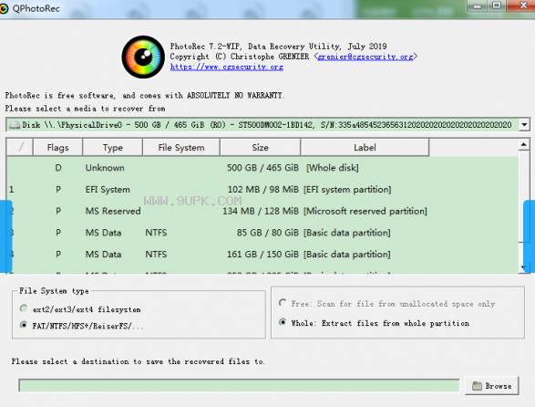Click the [Microsoft reserved partition] label
Viewport: 535px width, 407px height.
(x=365, y=211)
